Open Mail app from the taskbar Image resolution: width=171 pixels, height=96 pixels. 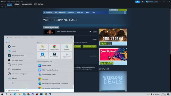(24, 94)
